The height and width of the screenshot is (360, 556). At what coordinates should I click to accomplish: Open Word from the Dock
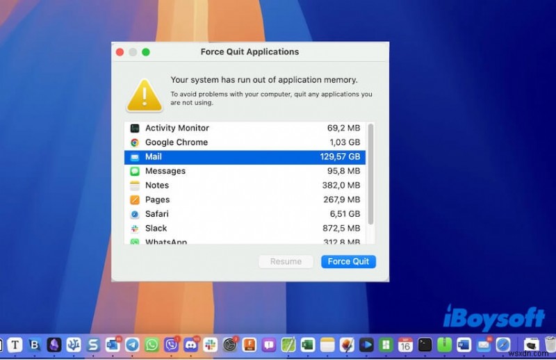click(x=464, y=345)
